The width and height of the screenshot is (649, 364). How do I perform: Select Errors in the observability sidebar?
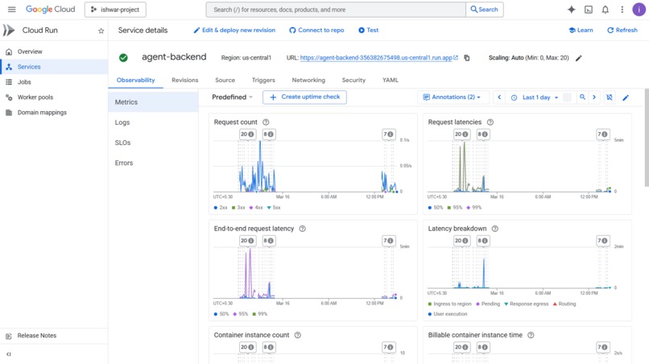(153, 163)
